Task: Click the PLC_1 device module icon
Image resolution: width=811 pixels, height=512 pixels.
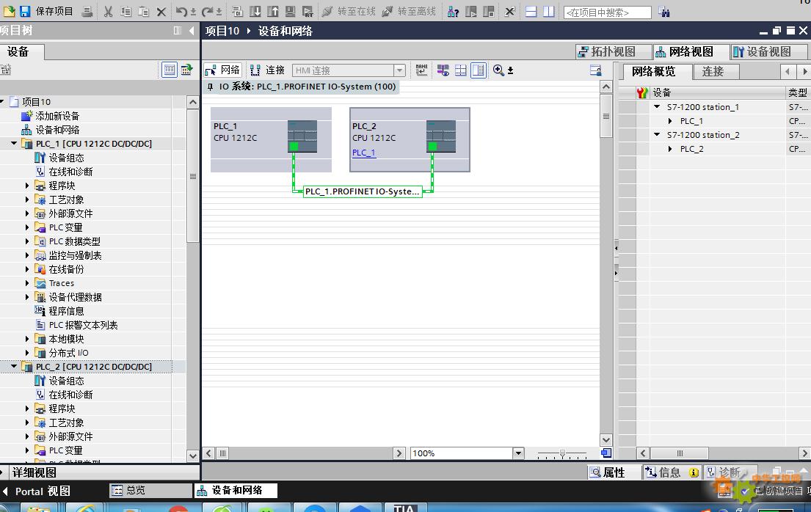Action: (302, 136)
